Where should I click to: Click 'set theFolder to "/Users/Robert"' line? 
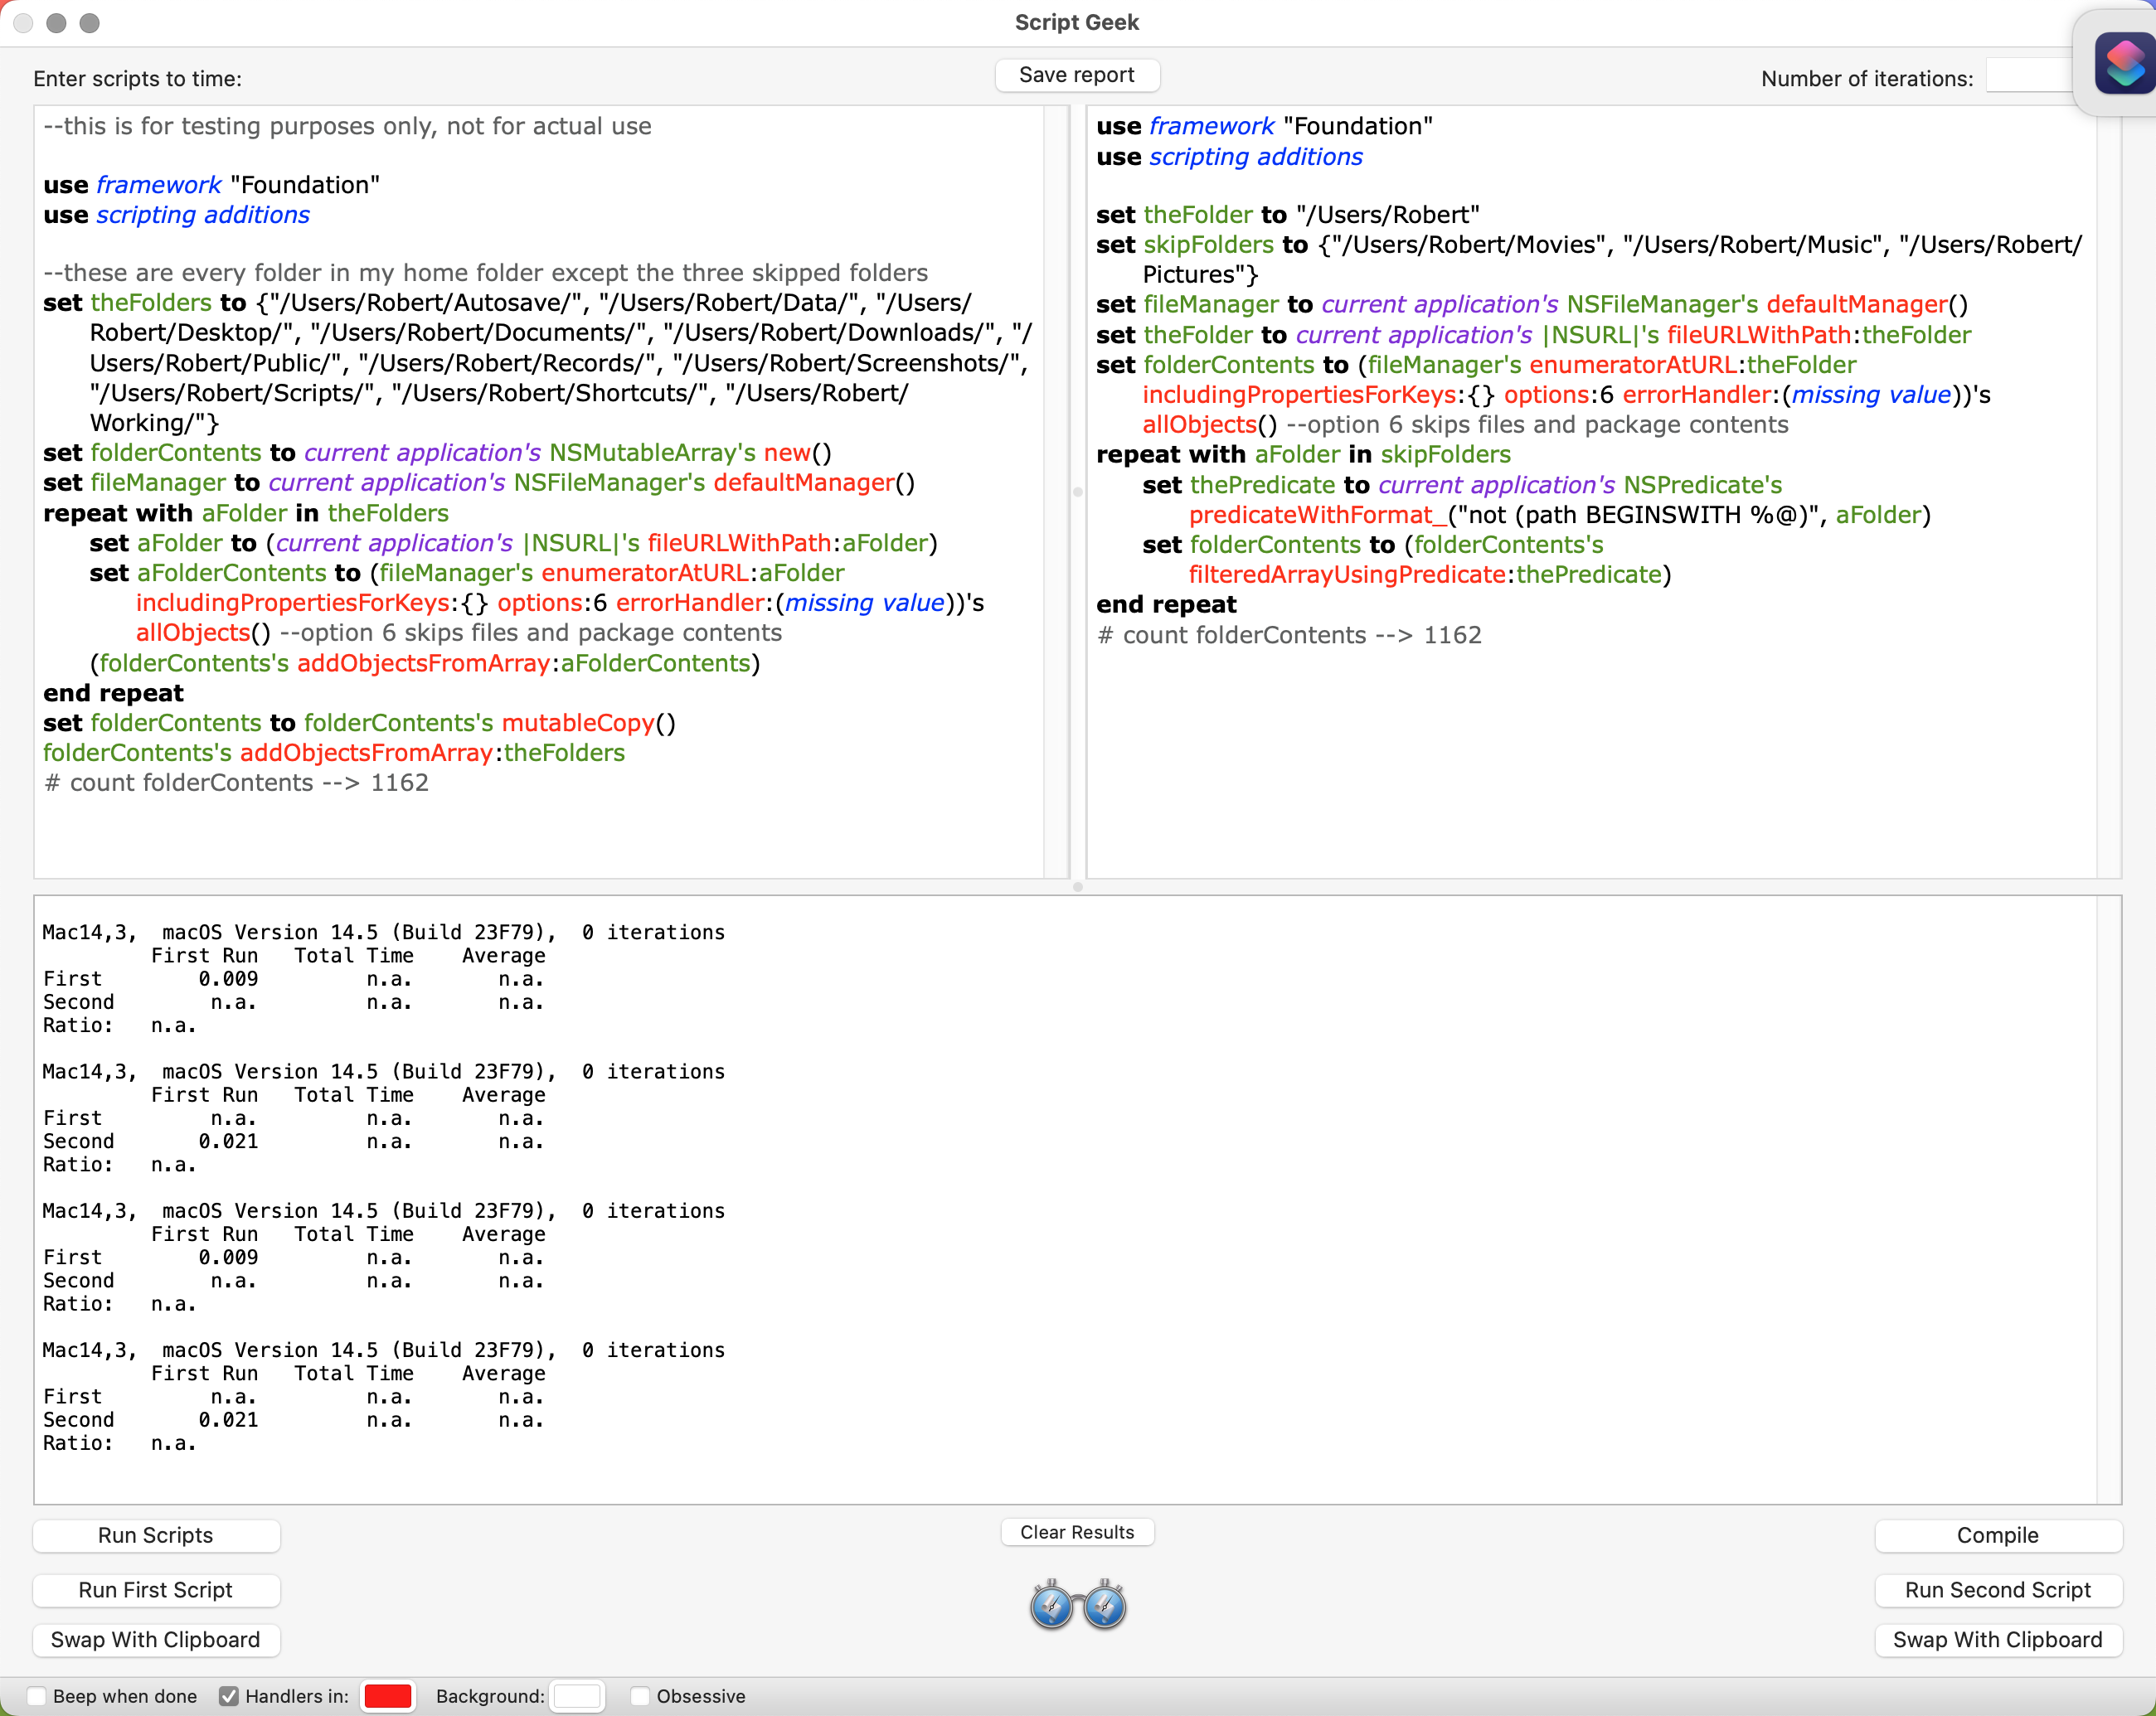(1288, 215)
